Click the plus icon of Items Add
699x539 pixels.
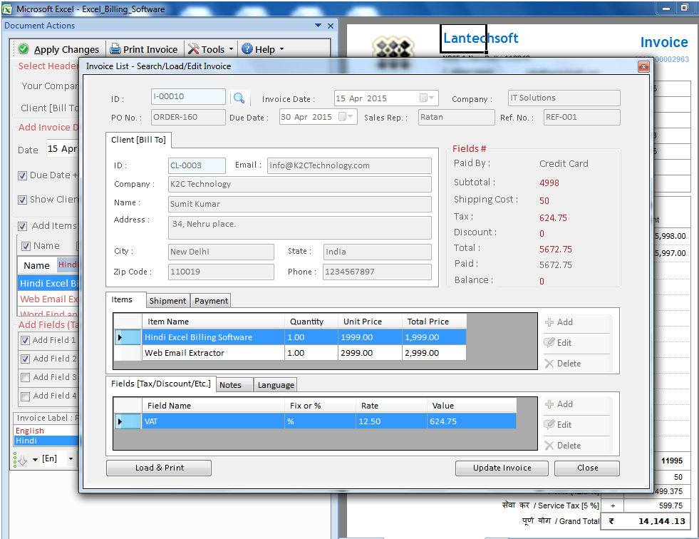click(x=549, y=322)
